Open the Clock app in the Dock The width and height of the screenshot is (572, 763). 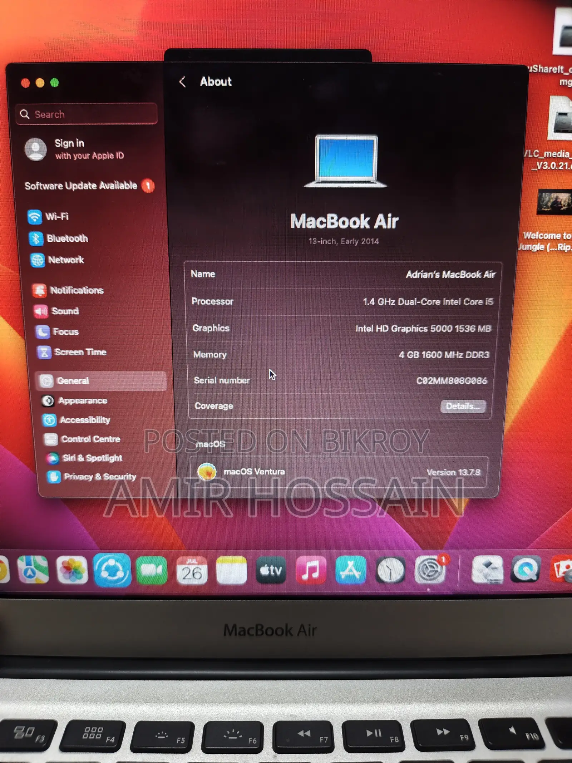click(390, 571)
